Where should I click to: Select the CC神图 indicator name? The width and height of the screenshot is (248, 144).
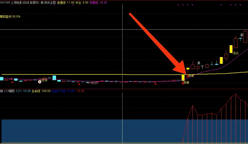tap(9, 91)
